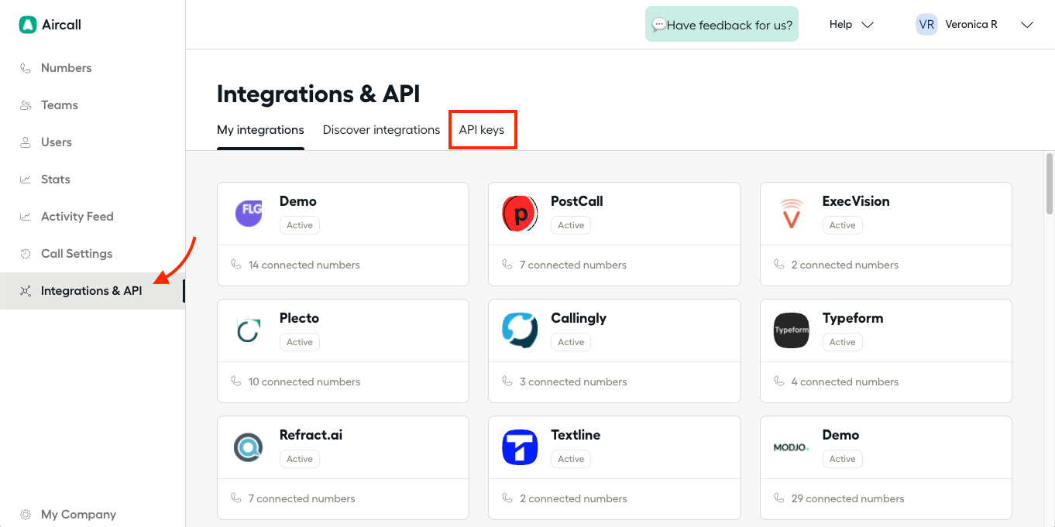Click "7 connected numbers" on PostCall card
This screenshot has height=527, width=1055.
pos(573,265)
